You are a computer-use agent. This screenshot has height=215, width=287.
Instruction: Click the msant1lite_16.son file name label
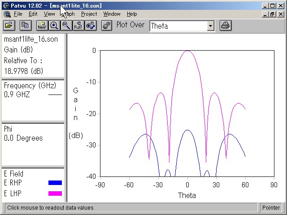(31, 39)
